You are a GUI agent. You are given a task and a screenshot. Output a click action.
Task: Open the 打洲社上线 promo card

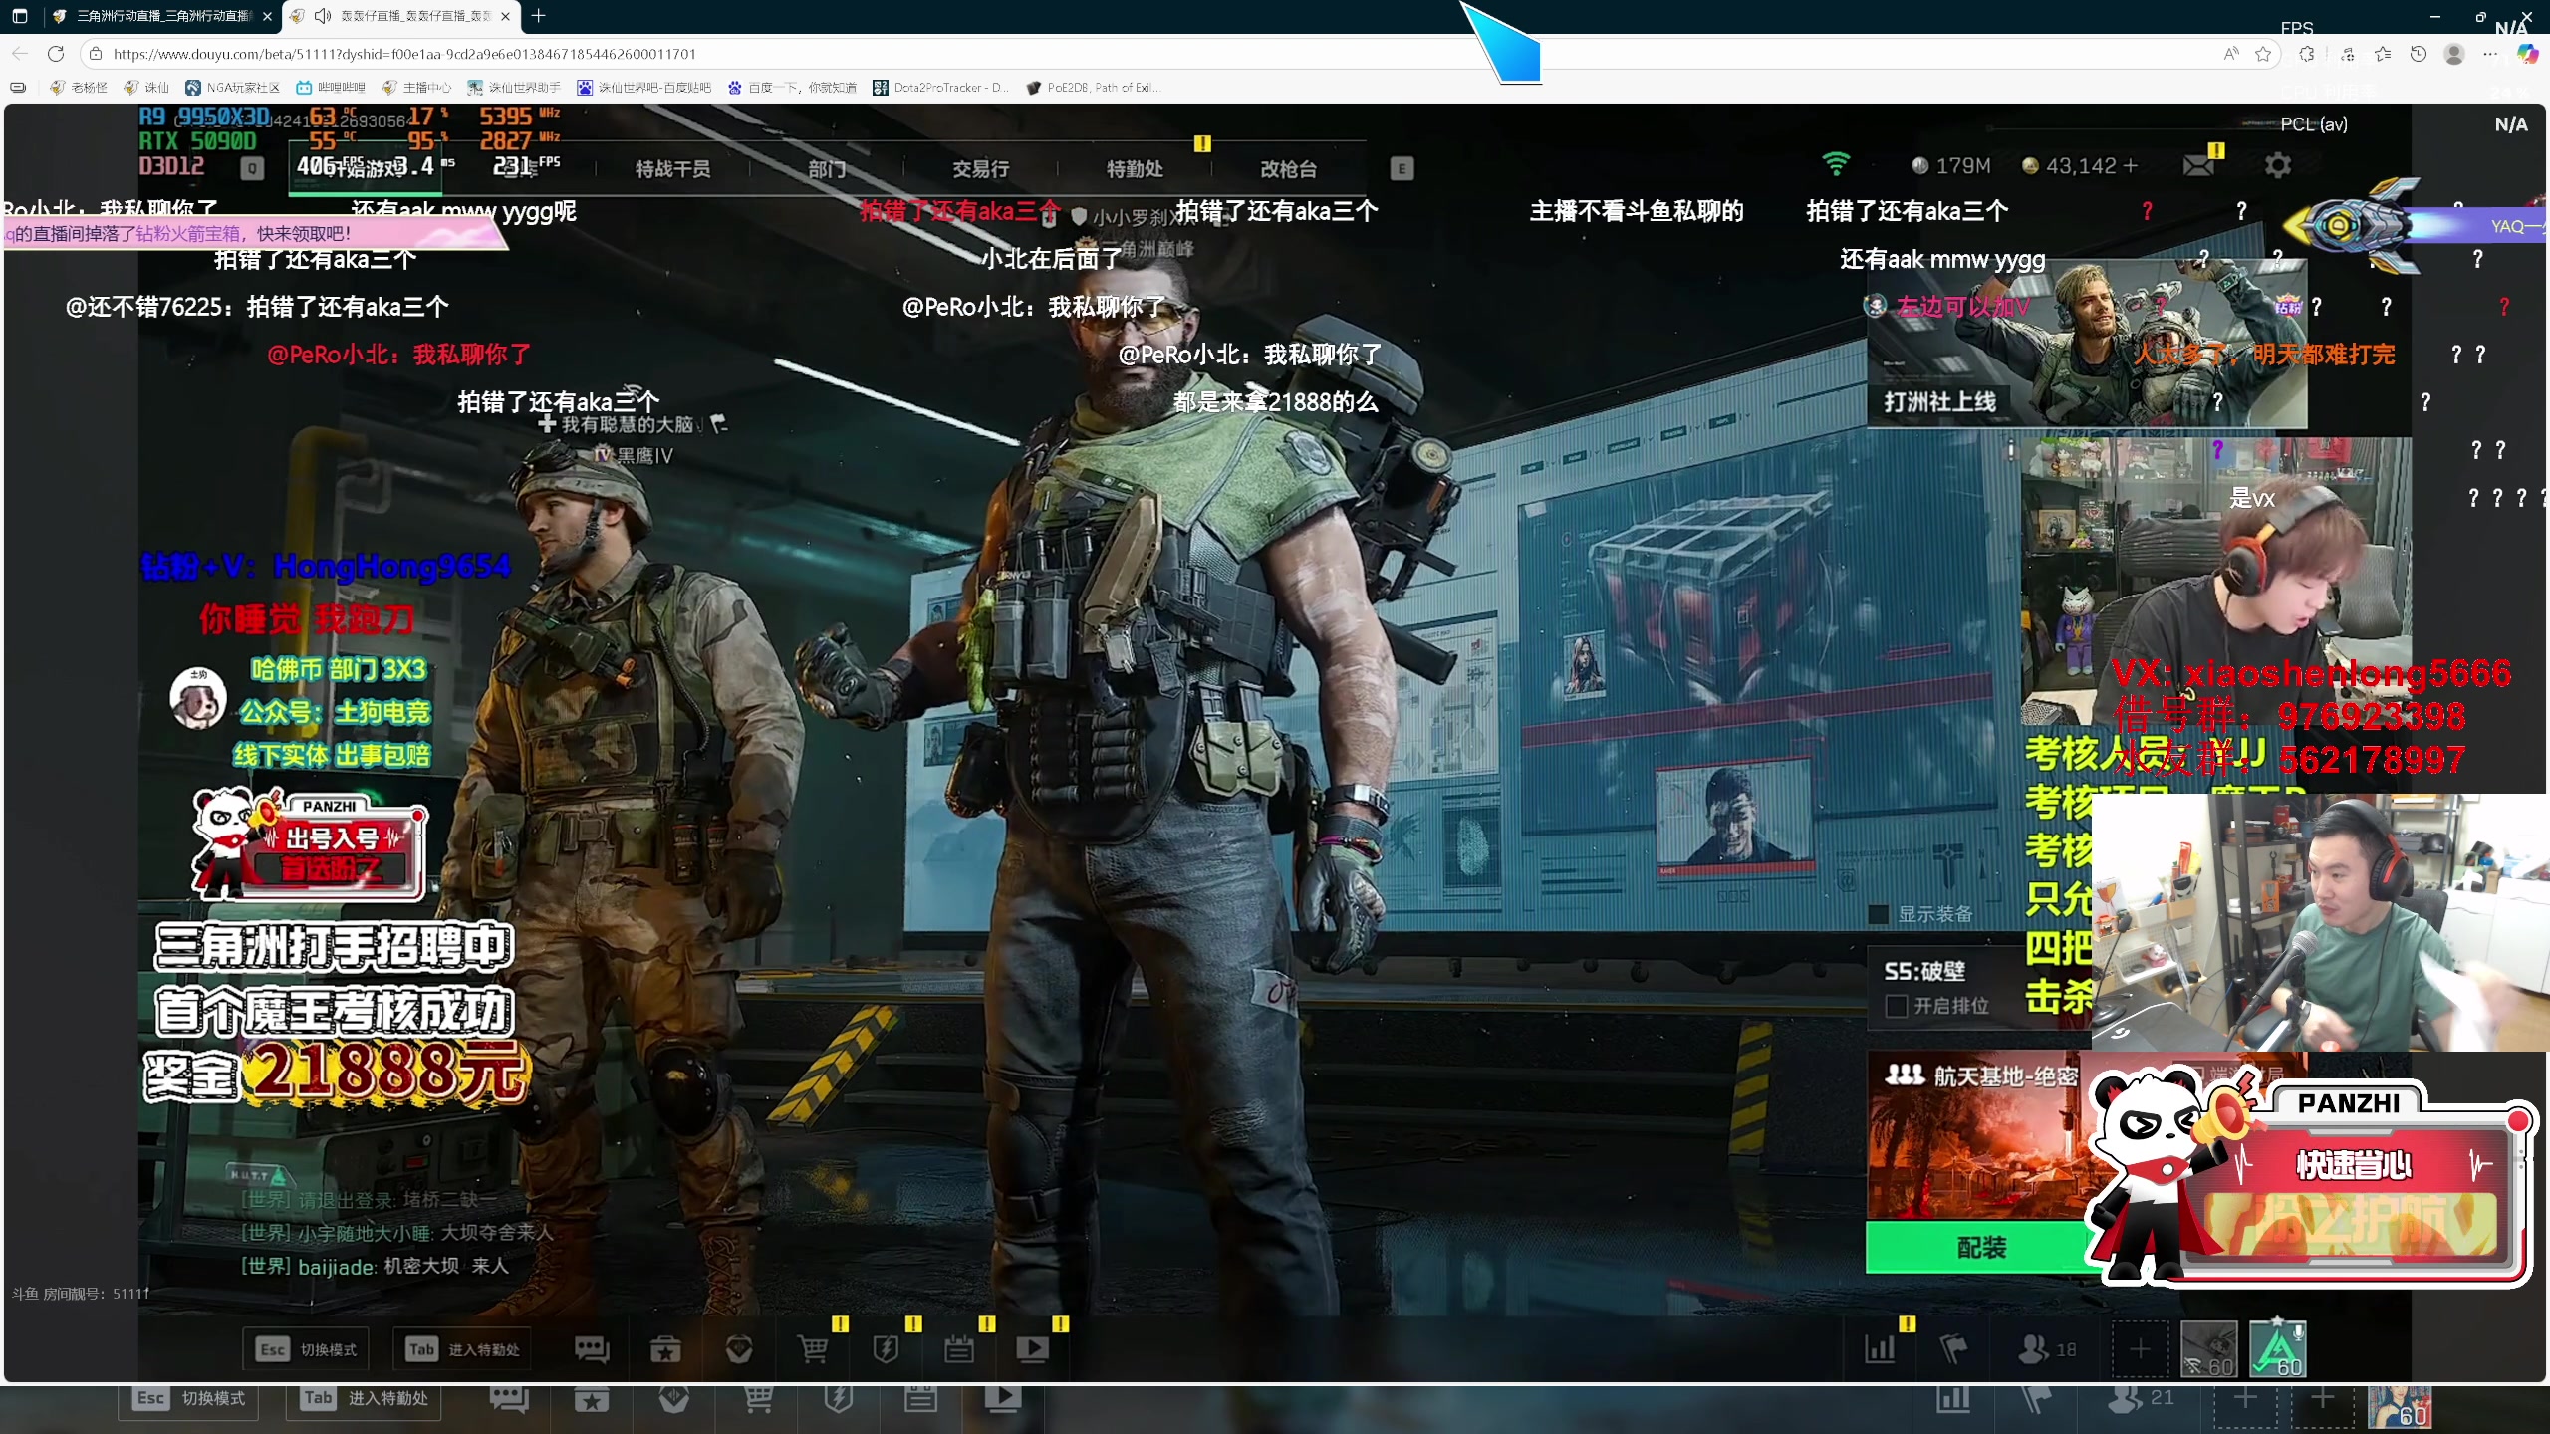pyautogui.click(x=2086, y=344)
